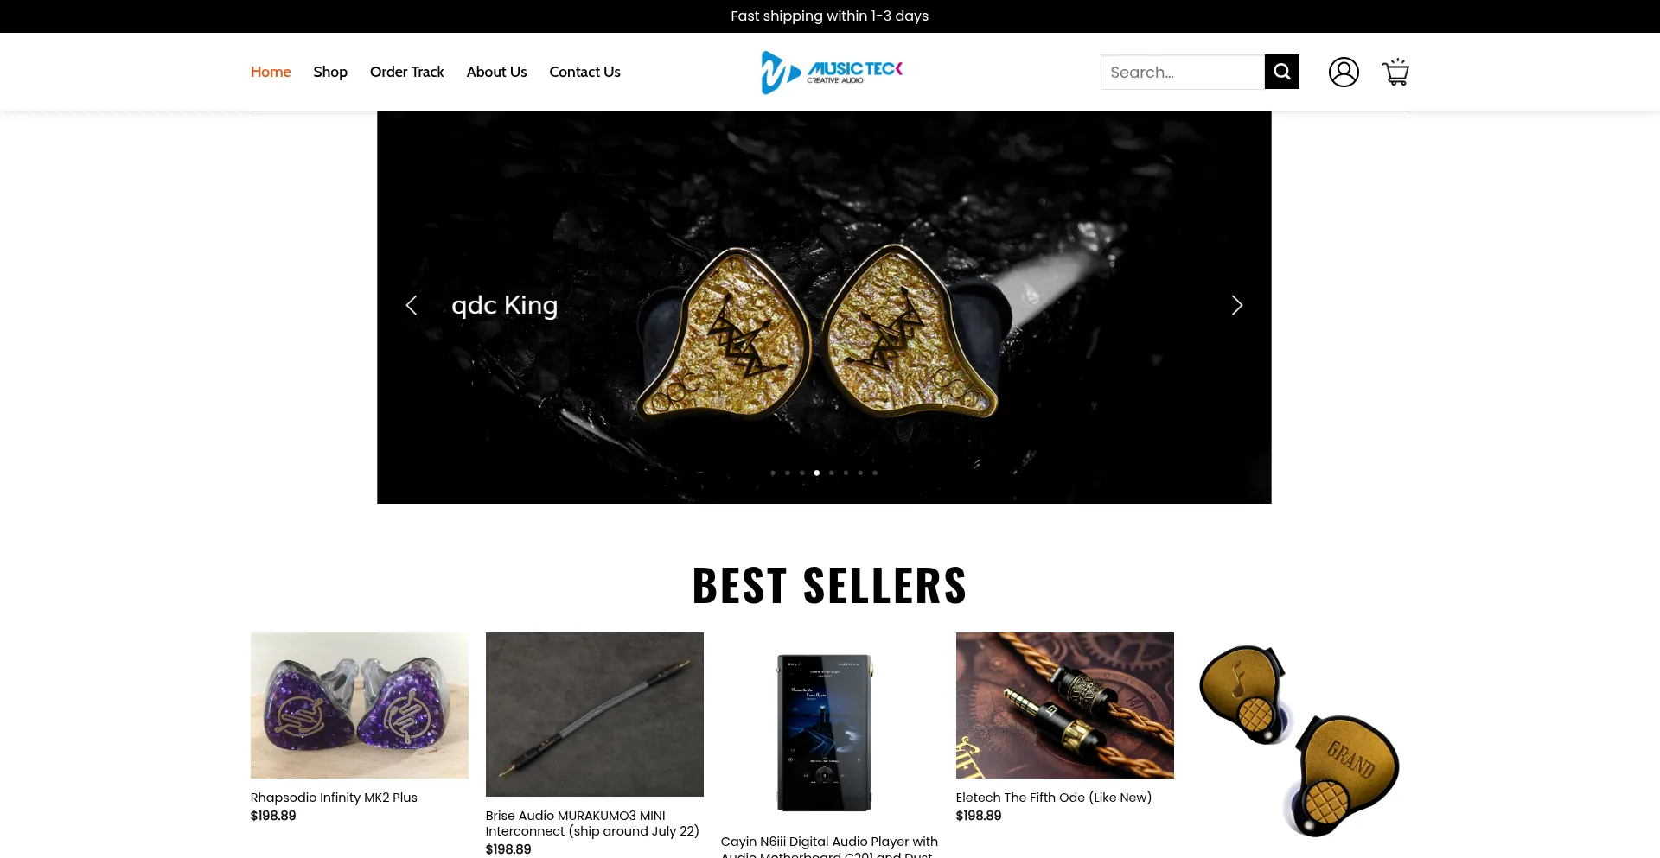The height and width of the screenshot is (858, 1660).
Task: Advance slideshow with right arrow
Action: tap(1236, 305)
